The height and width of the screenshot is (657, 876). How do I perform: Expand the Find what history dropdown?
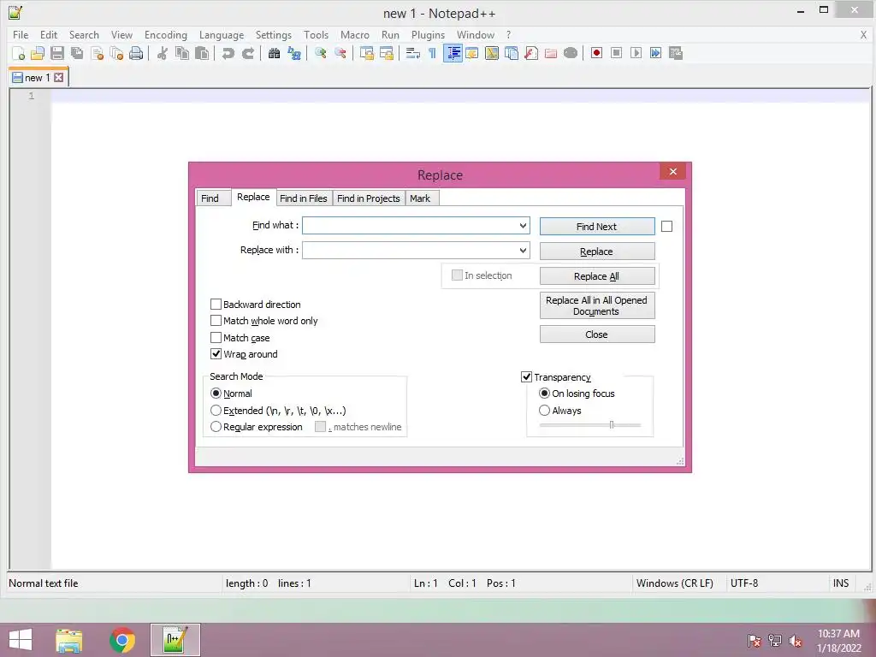523,226
